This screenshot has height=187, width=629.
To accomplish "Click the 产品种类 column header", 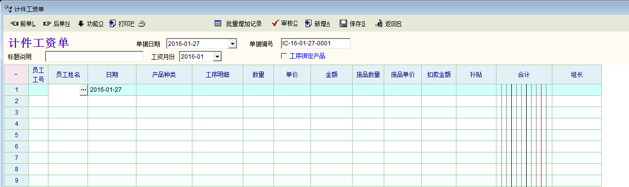I will [164, 75].
